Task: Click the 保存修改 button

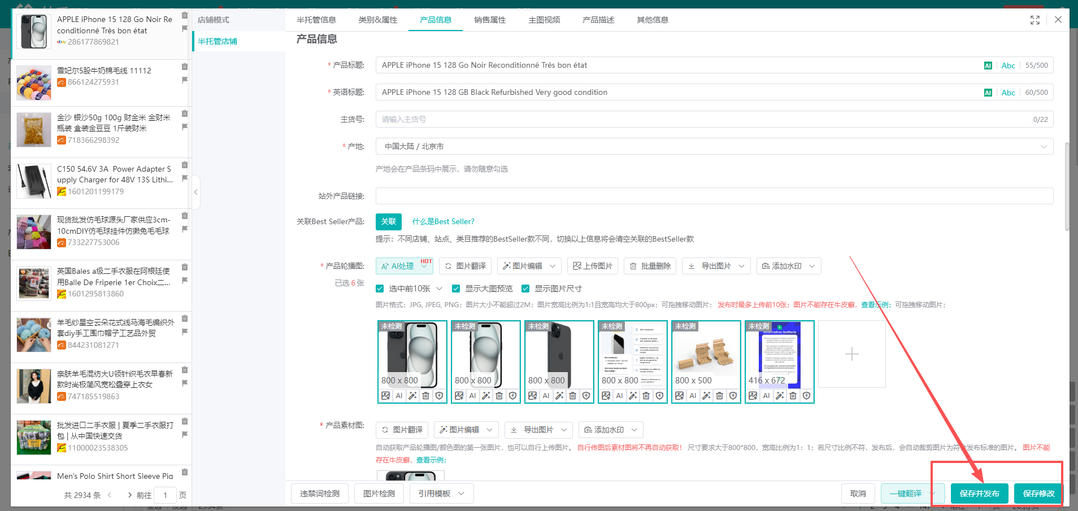Action: coord(1038,493)
